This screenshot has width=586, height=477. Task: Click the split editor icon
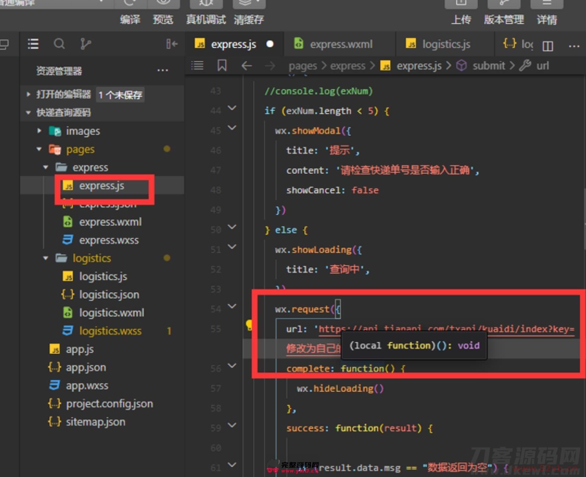(x=548, y=46)
